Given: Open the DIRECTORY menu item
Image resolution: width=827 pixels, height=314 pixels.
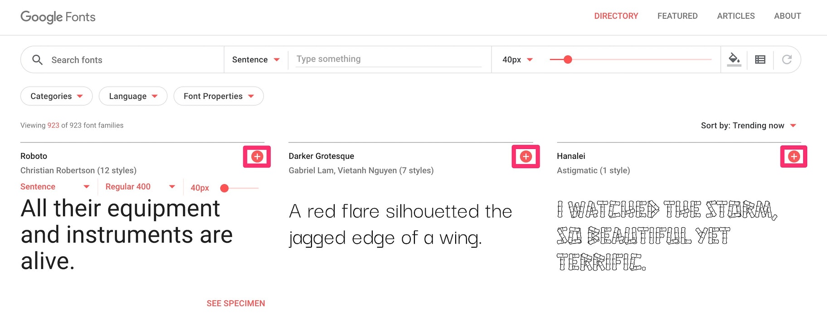Looking at the screenshot, I should tap(616, 16).
